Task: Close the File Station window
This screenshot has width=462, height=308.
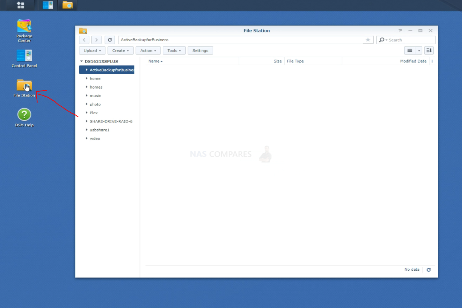Action: click(x=430, y=31)
